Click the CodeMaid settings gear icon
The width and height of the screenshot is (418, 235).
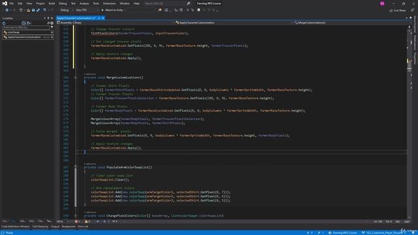52,23
